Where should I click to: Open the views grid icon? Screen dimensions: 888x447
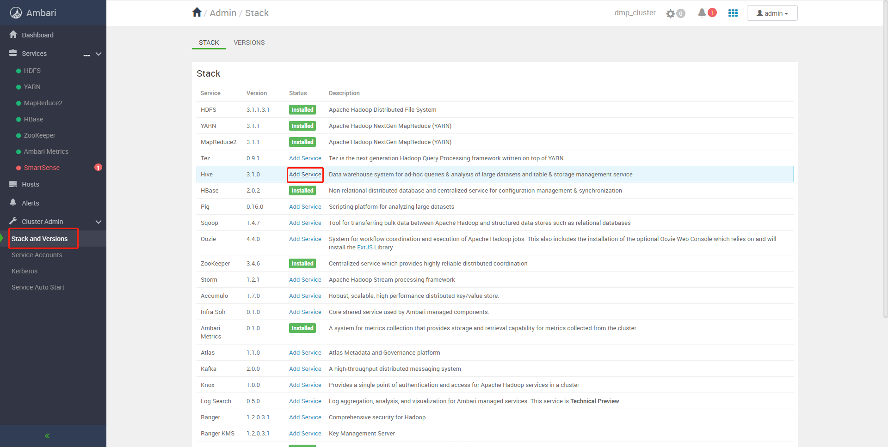[x=733, y=13]
